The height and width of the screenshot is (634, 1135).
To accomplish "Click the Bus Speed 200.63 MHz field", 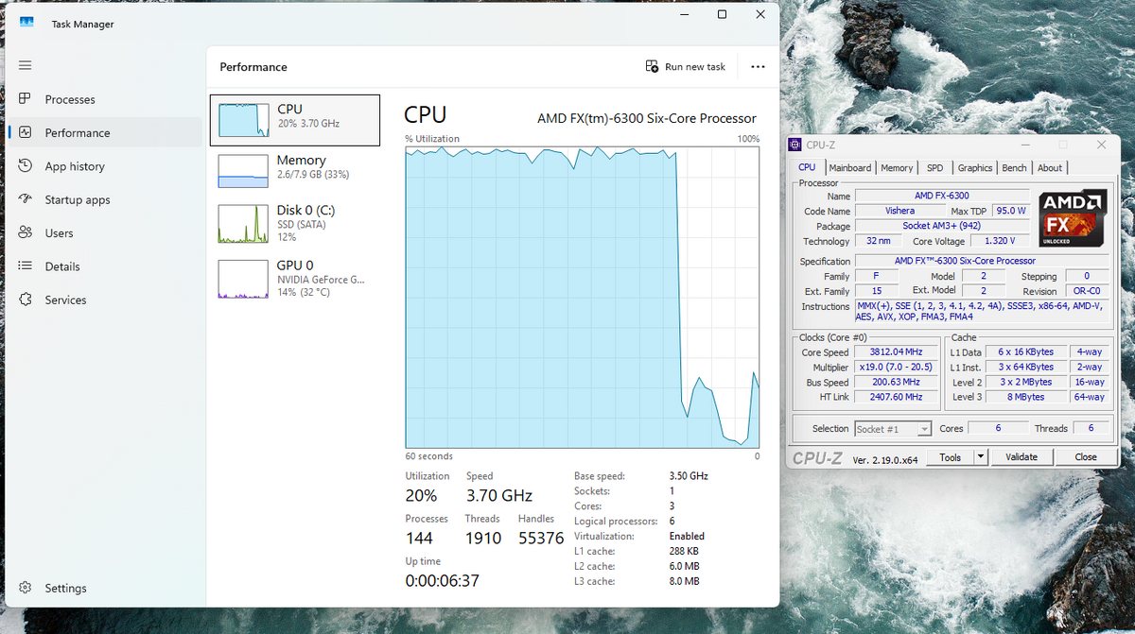I will [x=896, y=382].
